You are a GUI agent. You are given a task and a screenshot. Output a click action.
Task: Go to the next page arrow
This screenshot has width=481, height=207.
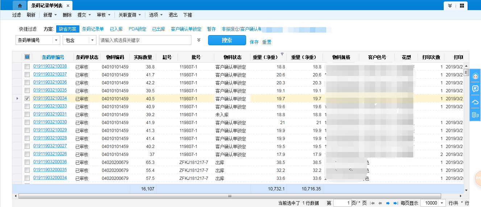(387, 203)
